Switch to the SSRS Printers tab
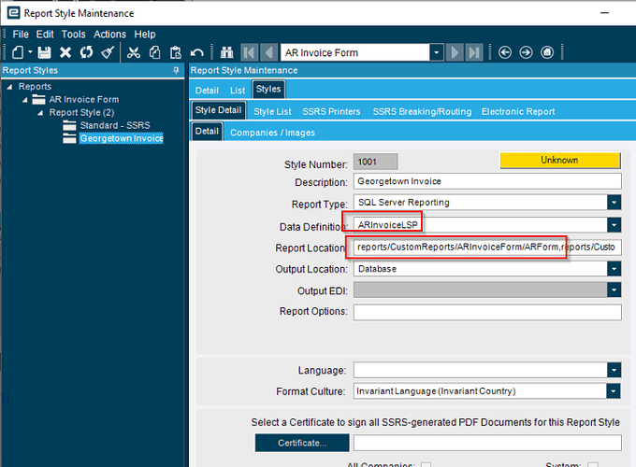 click(x=331, y=111)
